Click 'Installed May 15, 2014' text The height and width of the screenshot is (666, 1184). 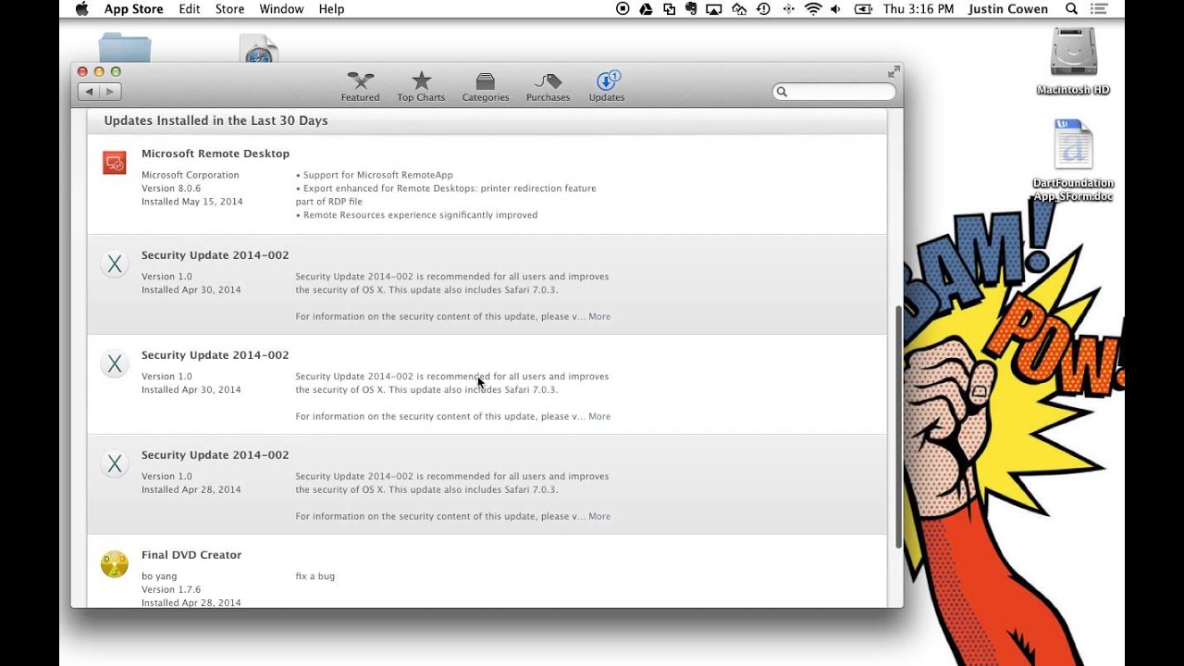click(192, 202)
